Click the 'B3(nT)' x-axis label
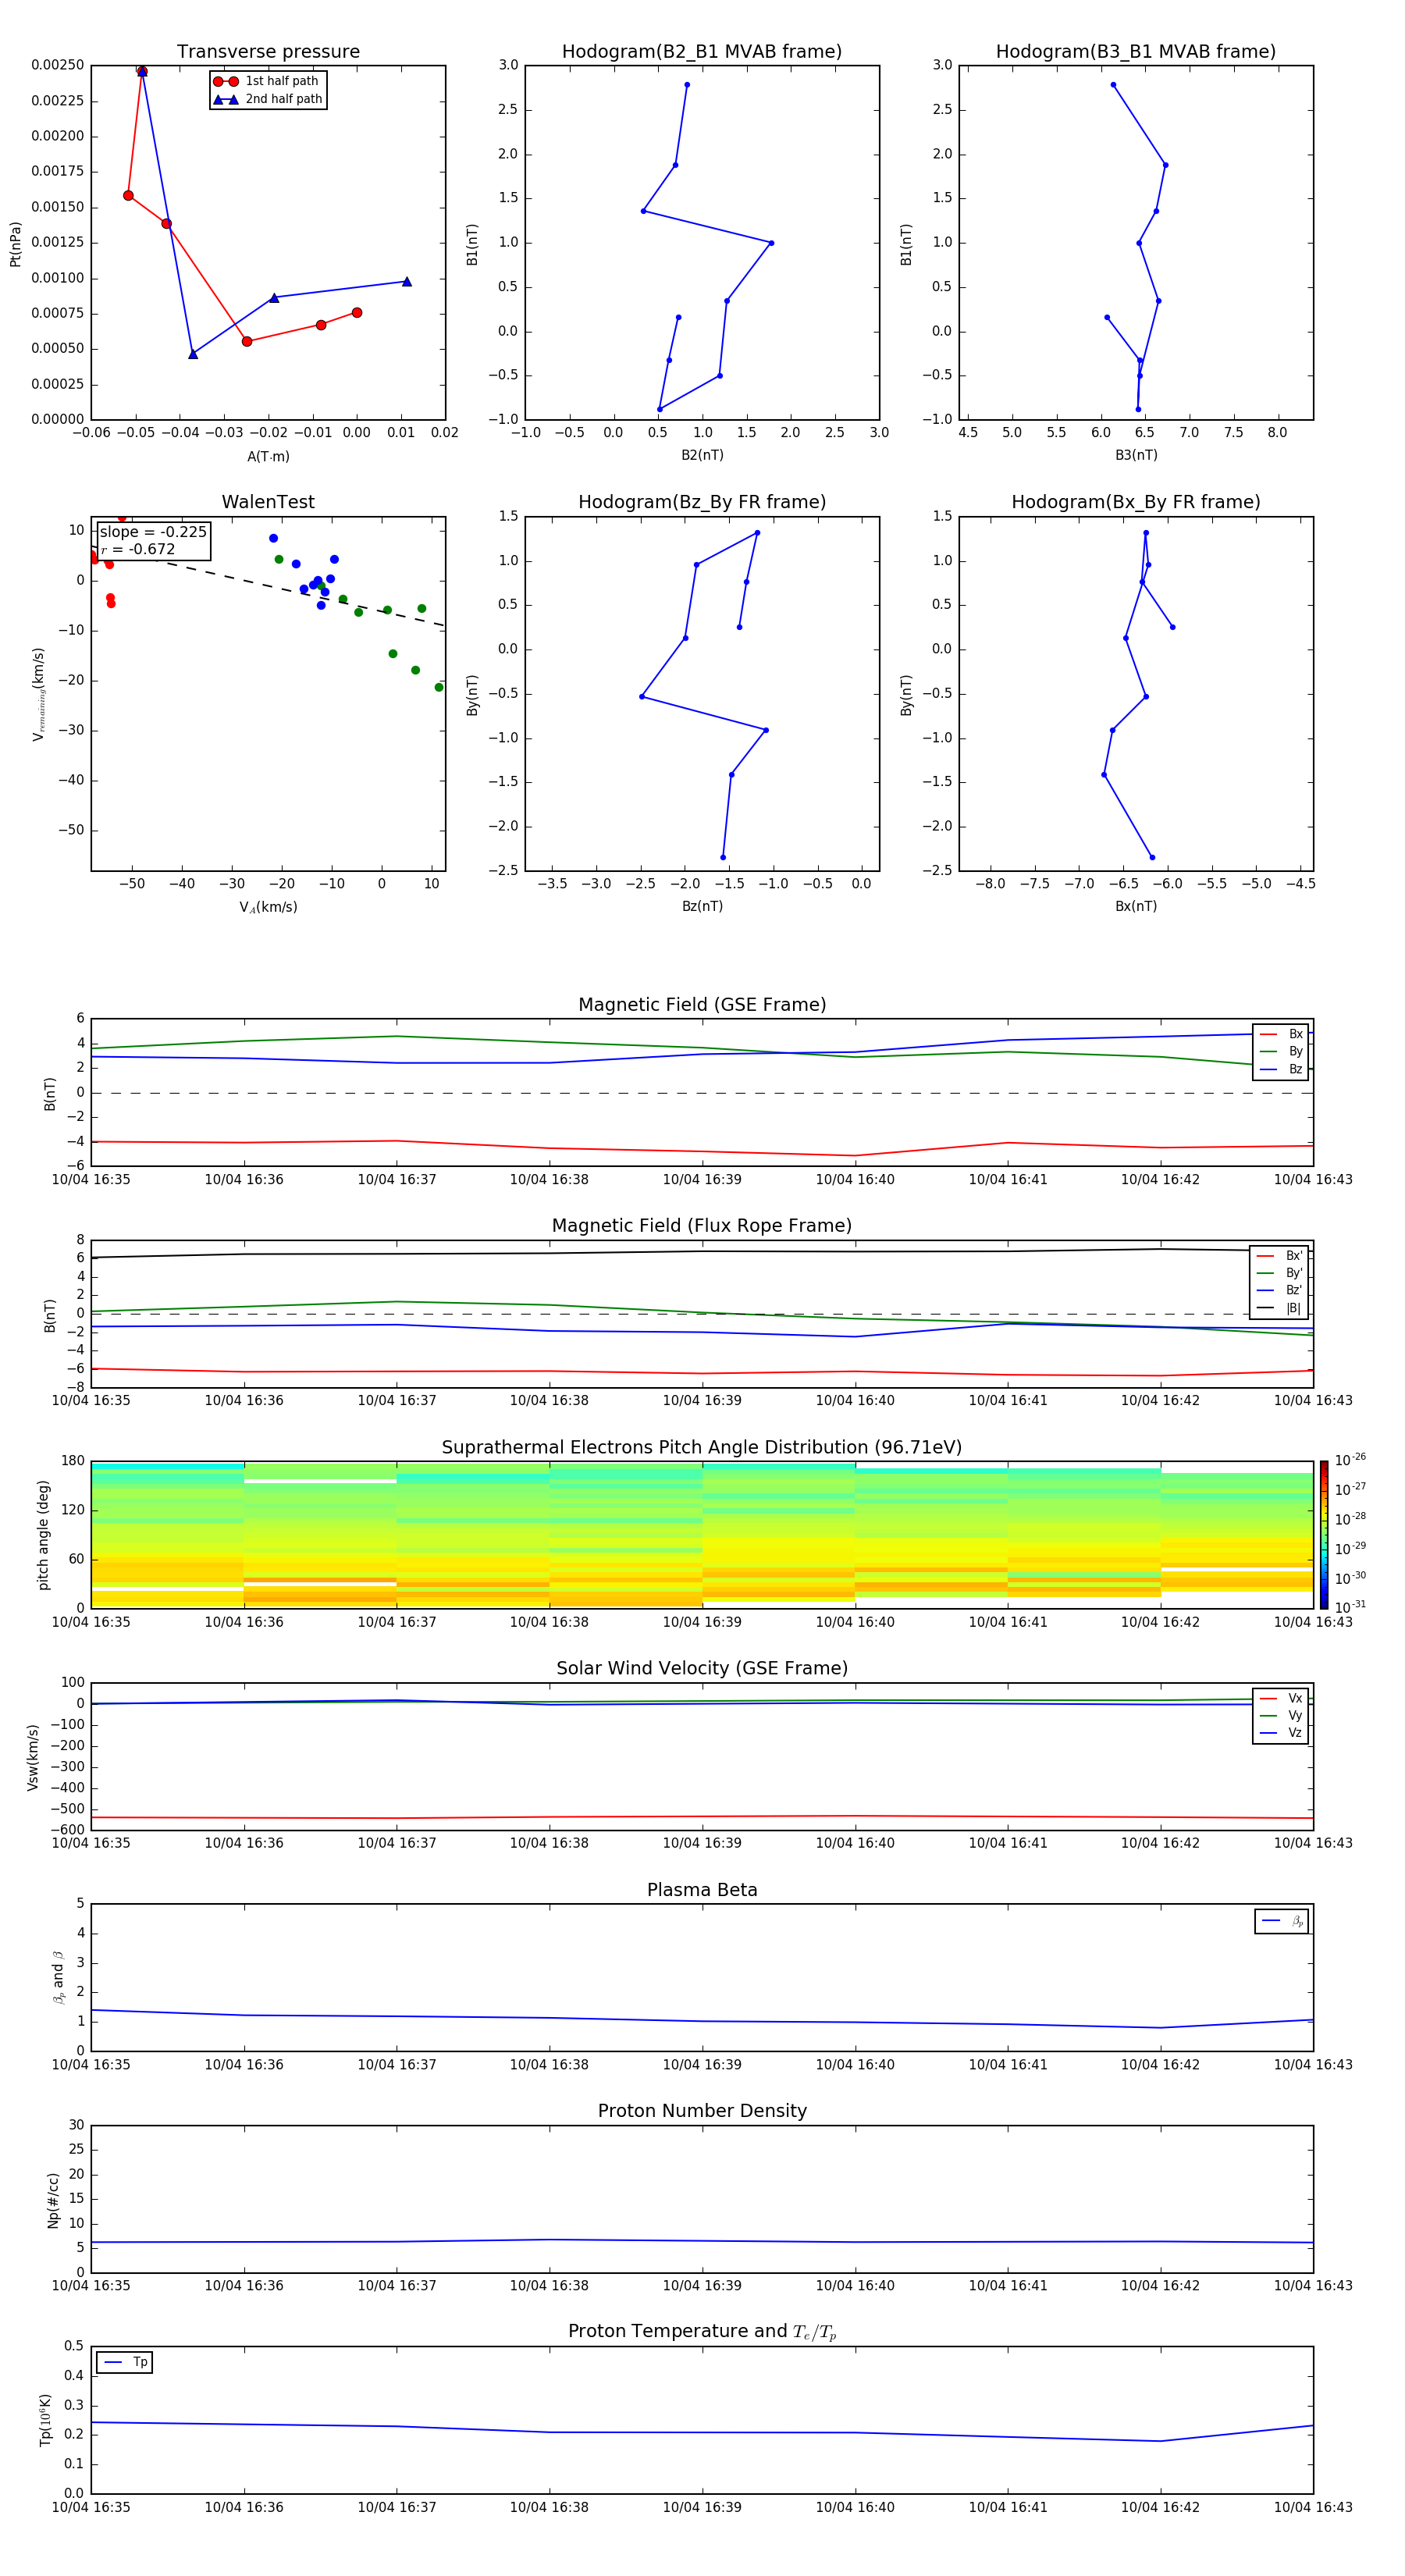 (x=1136, y=455)
